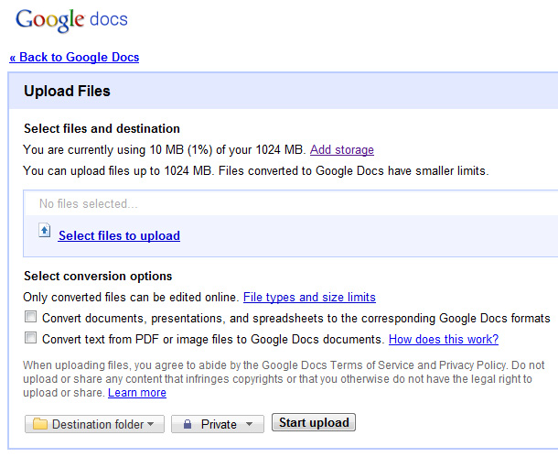Click the Select files and destination heading

102,128
